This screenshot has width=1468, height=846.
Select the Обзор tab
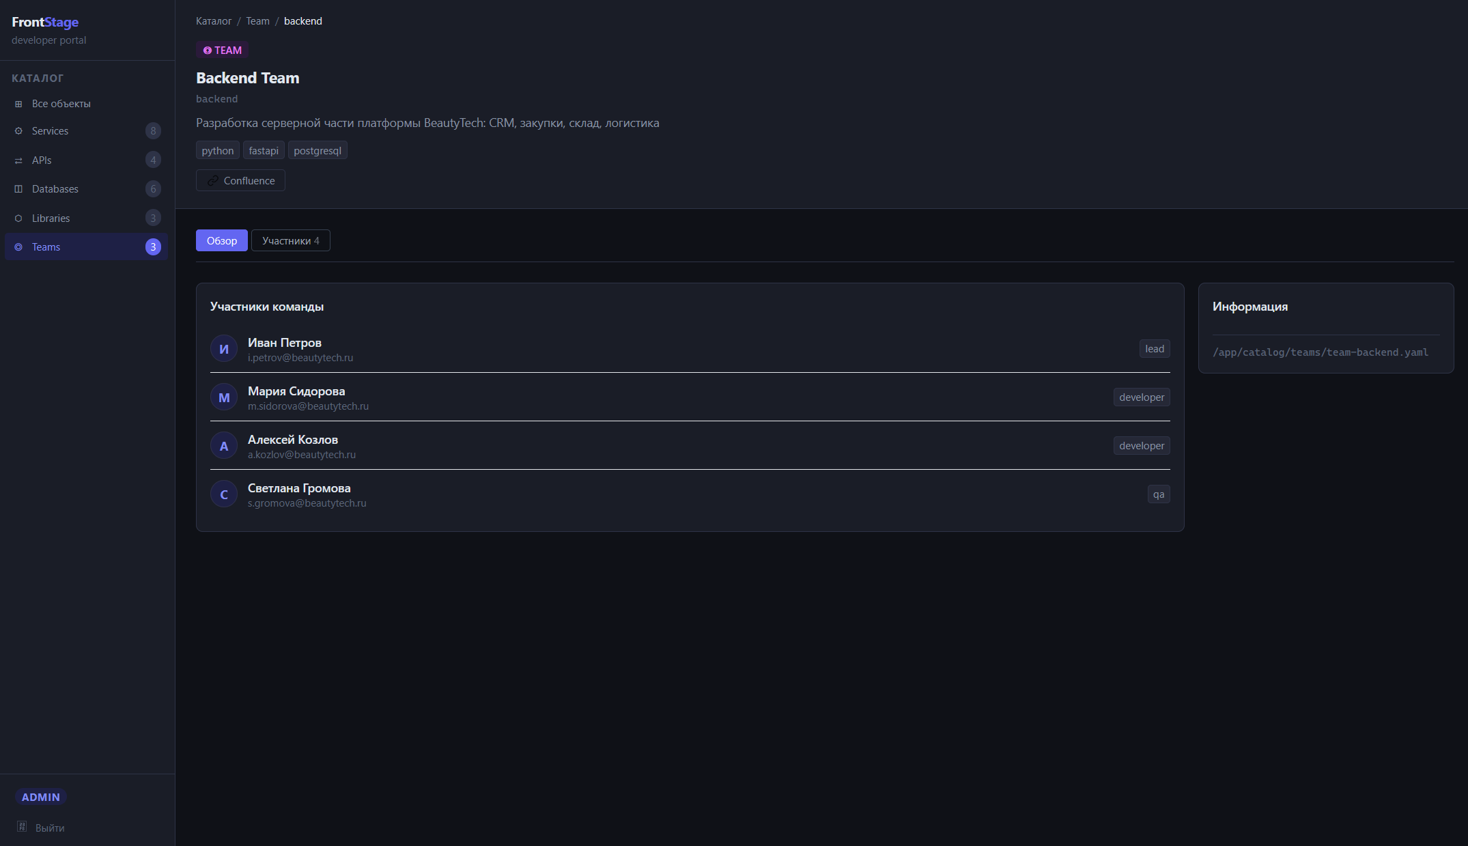tap(222, 241)
